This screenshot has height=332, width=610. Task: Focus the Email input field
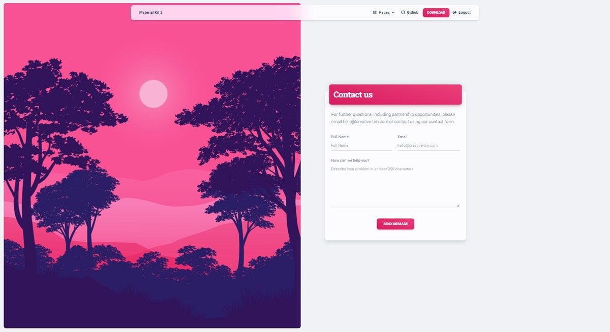point(429,146)
